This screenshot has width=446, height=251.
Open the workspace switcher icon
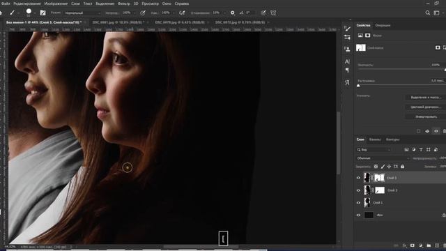437,13
